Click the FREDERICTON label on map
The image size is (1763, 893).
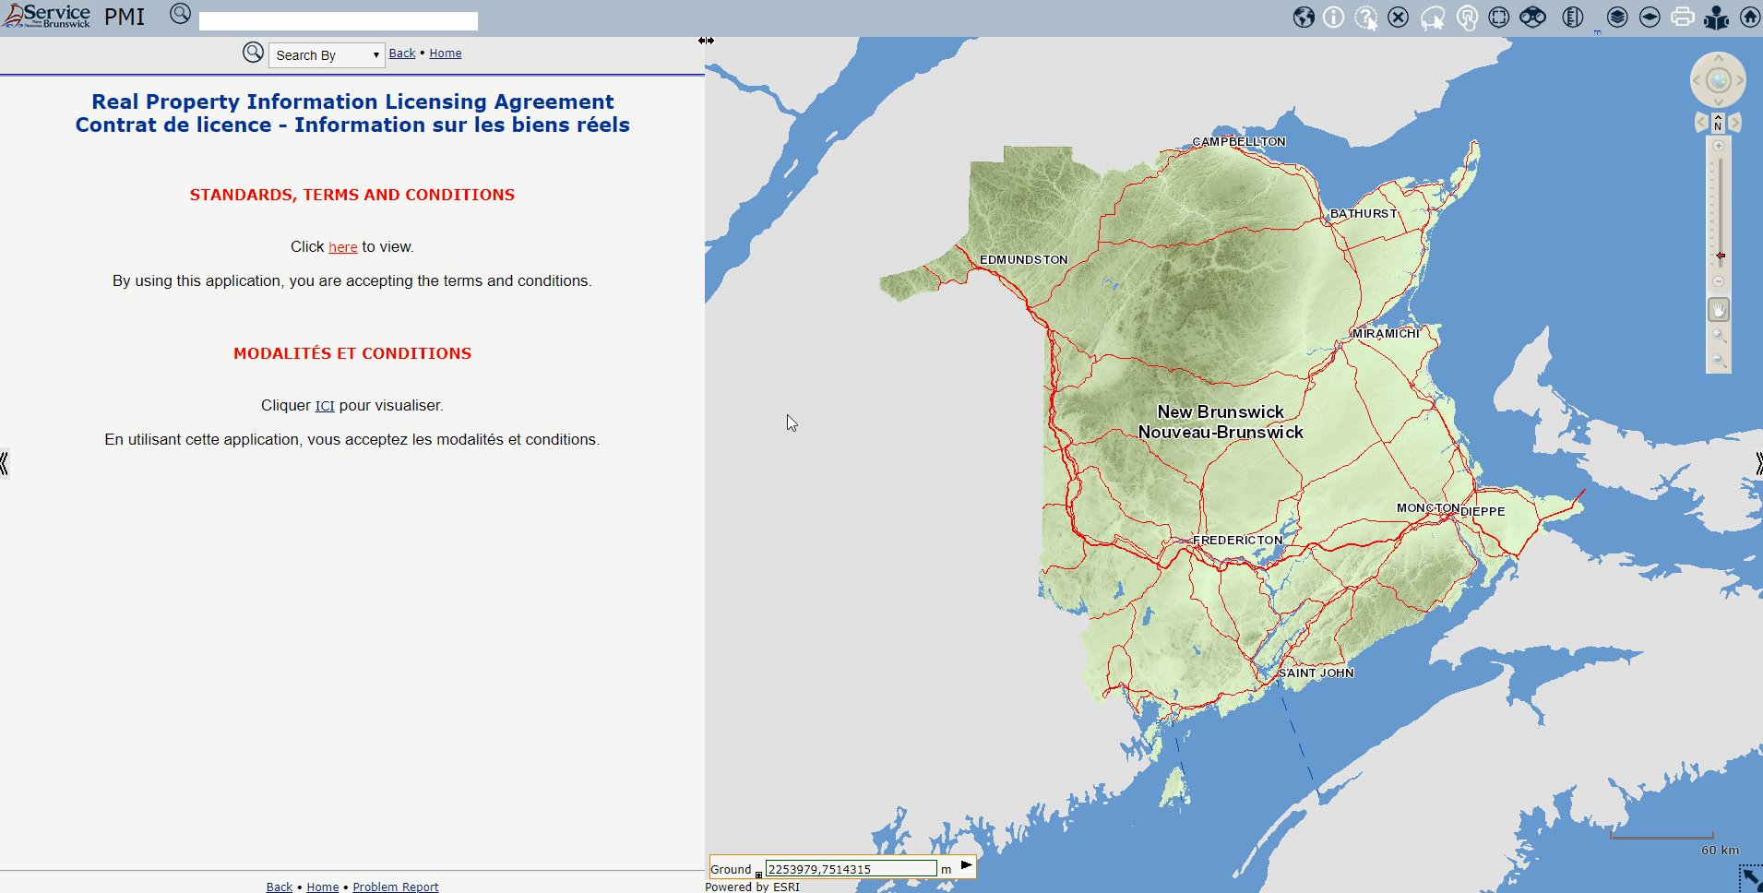pos(1237,541)
